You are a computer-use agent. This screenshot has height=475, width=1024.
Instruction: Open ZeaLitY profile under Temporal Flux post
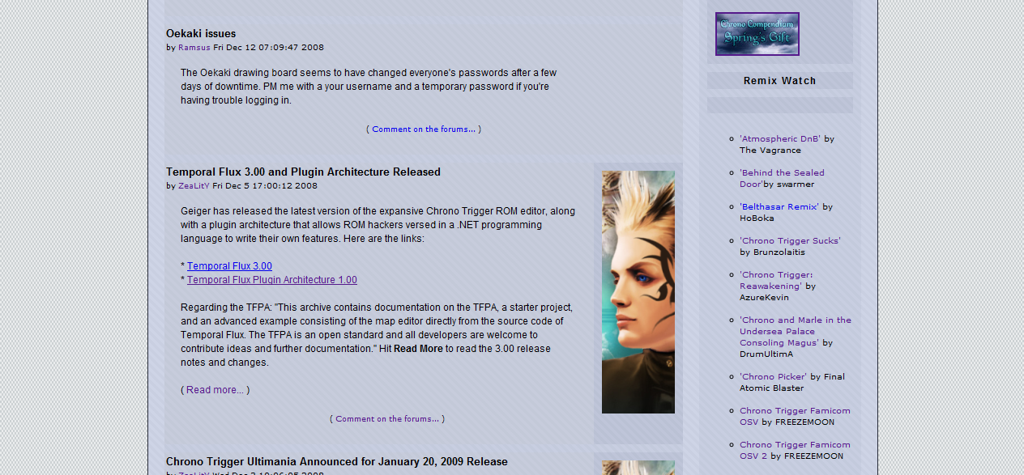(x=194, y=186)
